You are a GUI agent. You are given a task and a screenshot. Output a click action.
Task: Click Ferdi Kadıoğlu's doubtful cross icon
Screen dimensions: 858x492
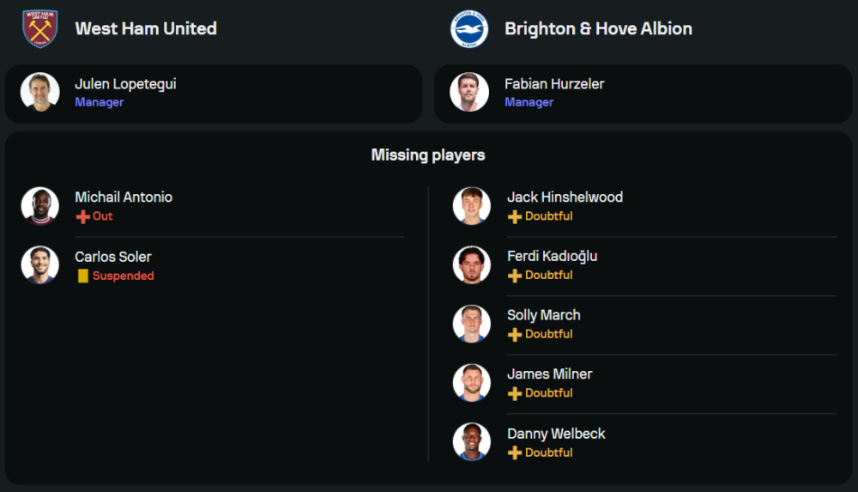pos(515,276)
